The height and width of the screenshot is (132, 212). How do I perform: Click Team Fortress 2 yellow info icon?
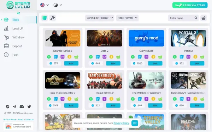pos(111,99)
